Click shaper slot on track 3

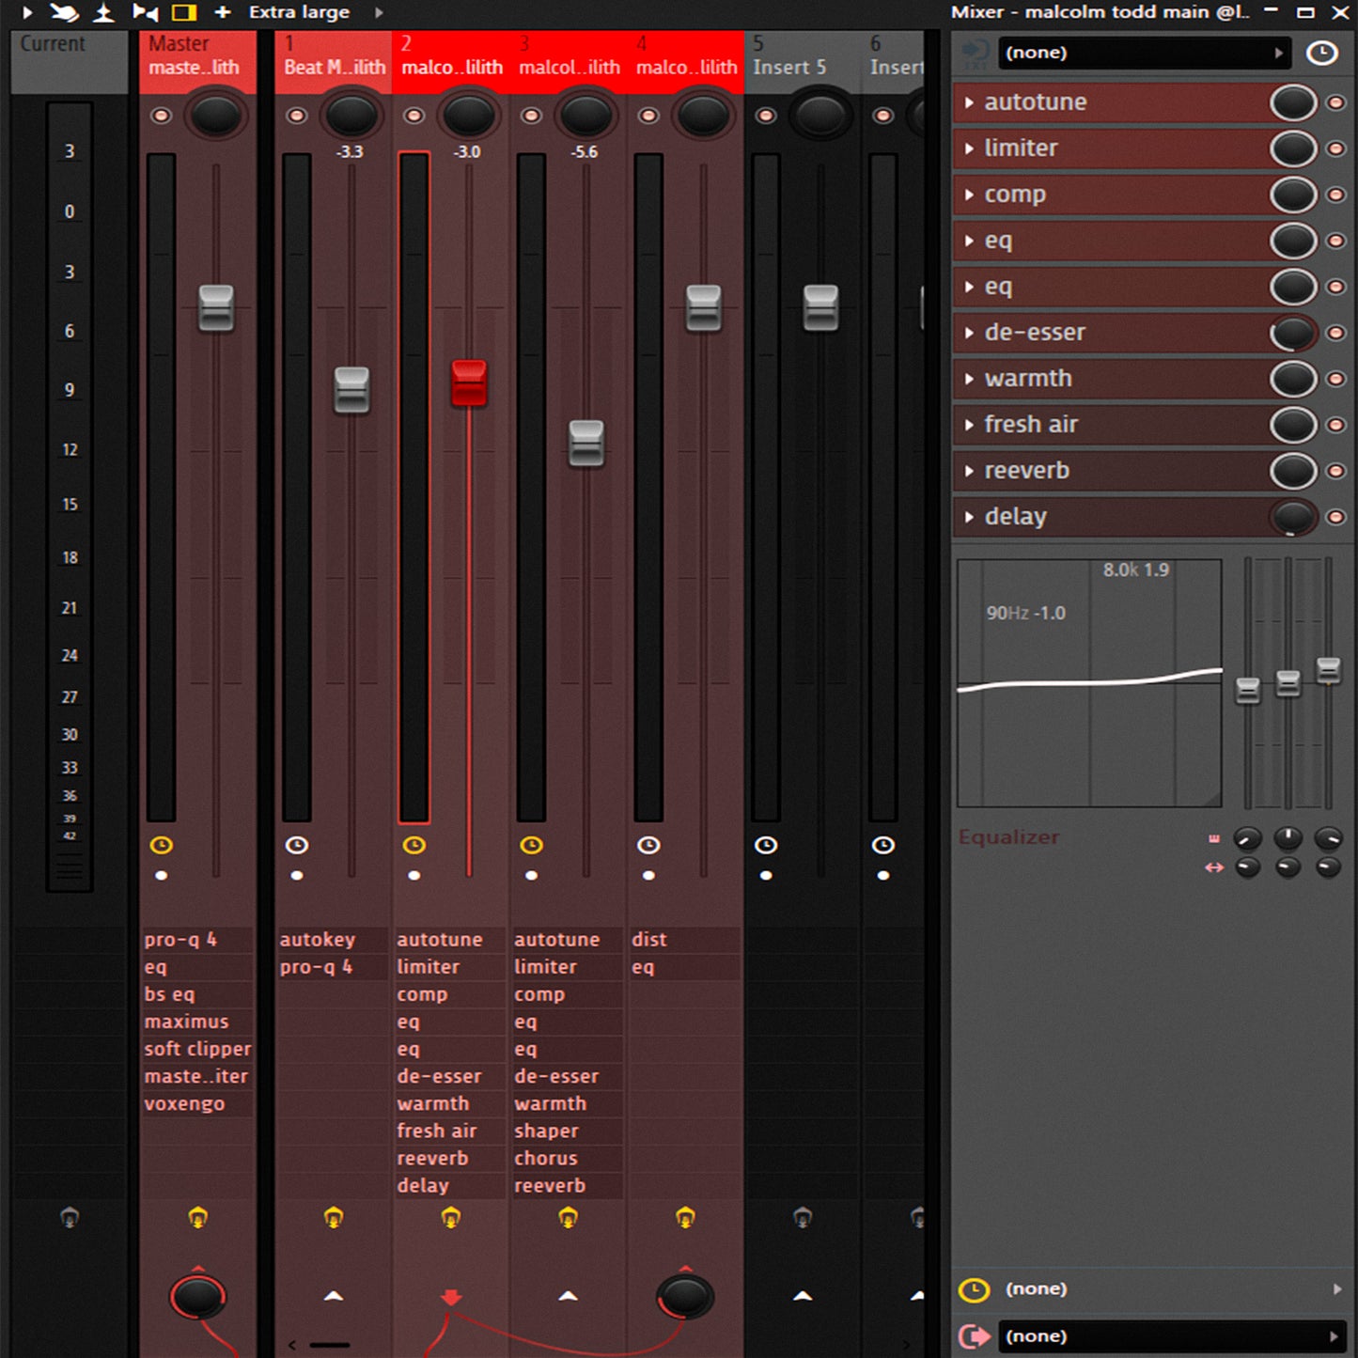coord(568,1131)
